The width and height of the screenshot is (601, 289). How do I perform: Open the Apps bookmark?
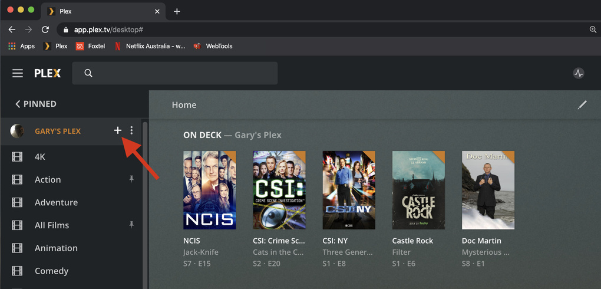[21, 46]
